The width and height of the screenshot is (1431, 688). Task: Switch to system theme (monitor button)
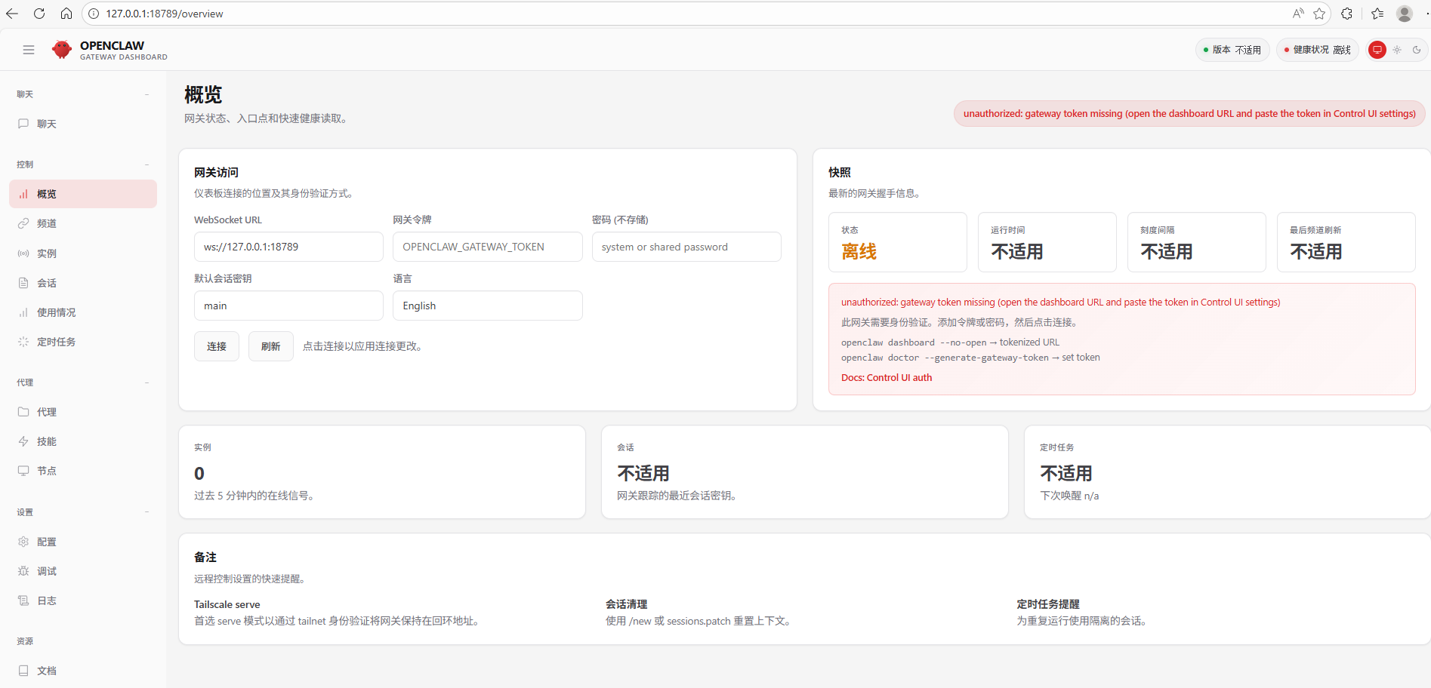(1377, 50)
